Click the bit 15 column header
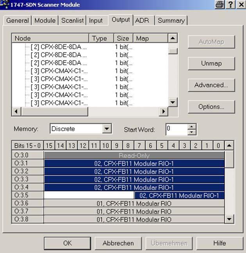 [x=49, y=146]
